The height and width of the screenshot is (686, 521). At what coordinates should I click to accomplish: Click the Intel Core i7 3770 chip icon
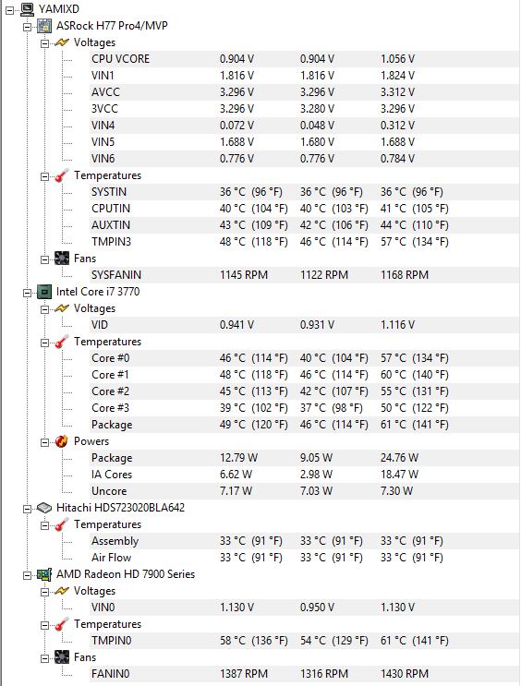click(x=44, y=292)
